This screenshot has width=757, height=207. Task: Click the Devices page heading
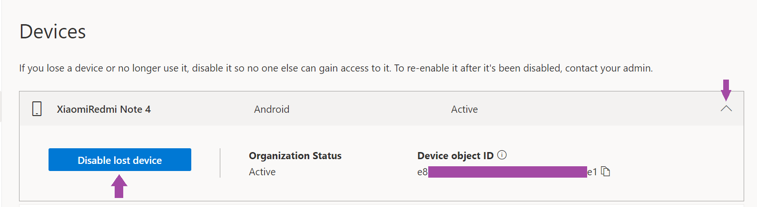[53, 32]
